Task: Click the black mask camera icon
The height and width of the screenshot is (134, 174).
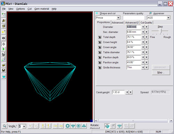Action: point(3,38)
